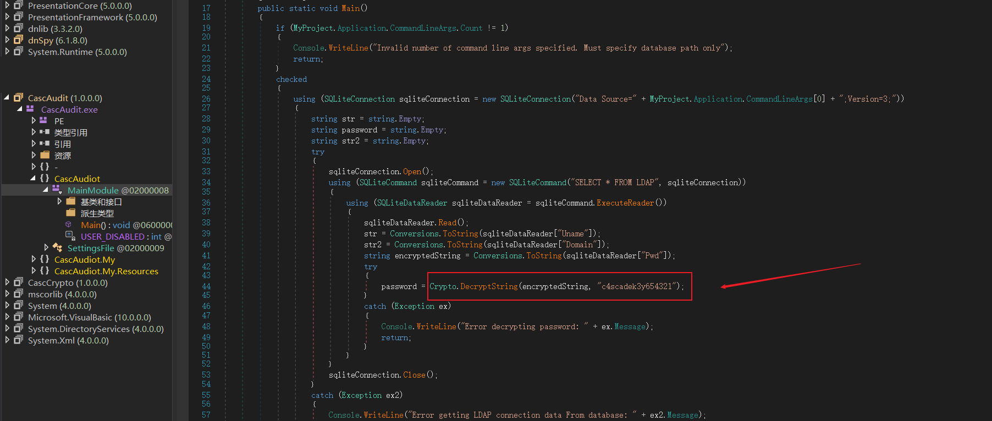The height and width of the screenshot is (421, 992).
Task: Click the Main() method icon
Action: click(x=69, y=225)
